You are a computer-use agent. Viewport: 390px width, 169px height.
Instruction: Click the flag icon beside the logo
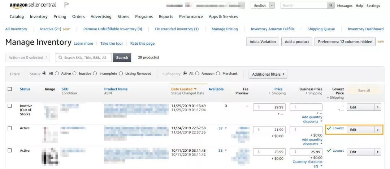[66, 5]
